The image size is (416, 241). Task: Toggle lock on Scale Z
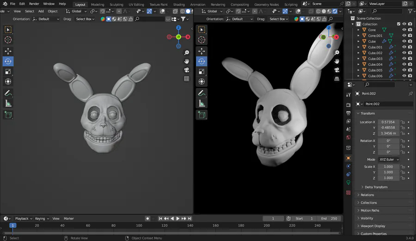(x=403, y=178)
